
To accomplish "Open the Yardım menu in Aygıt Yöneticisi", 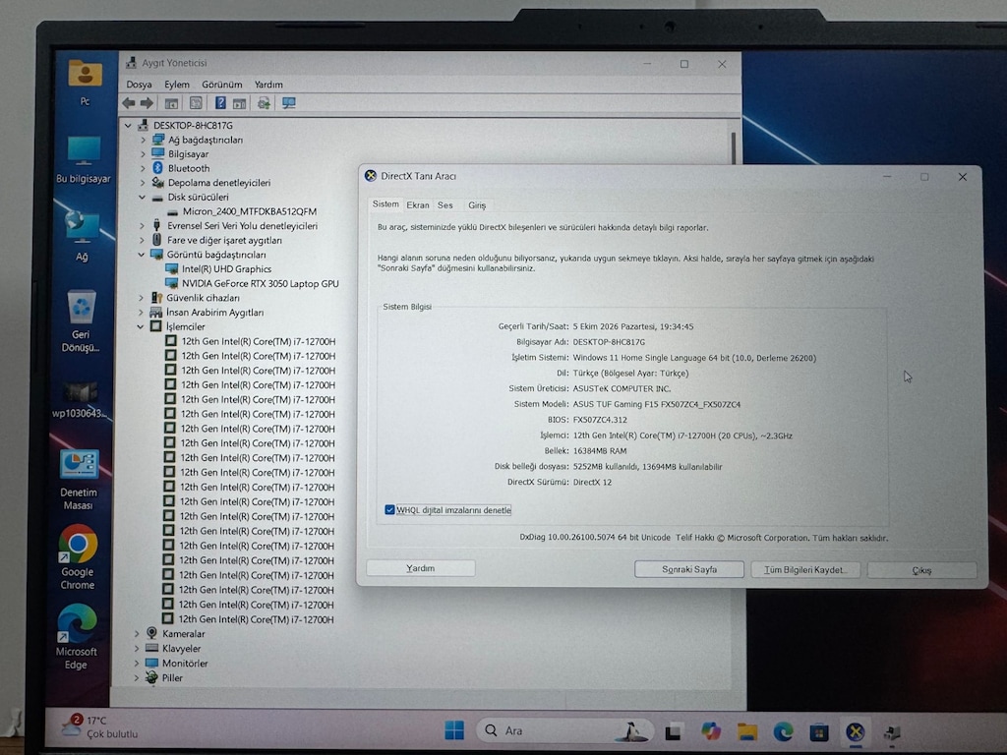I will [268, 85].
